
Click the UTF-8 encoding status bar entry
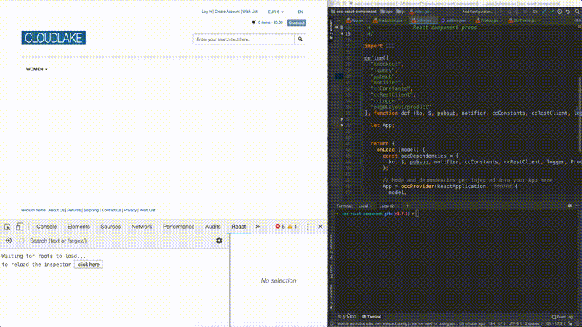514,323
